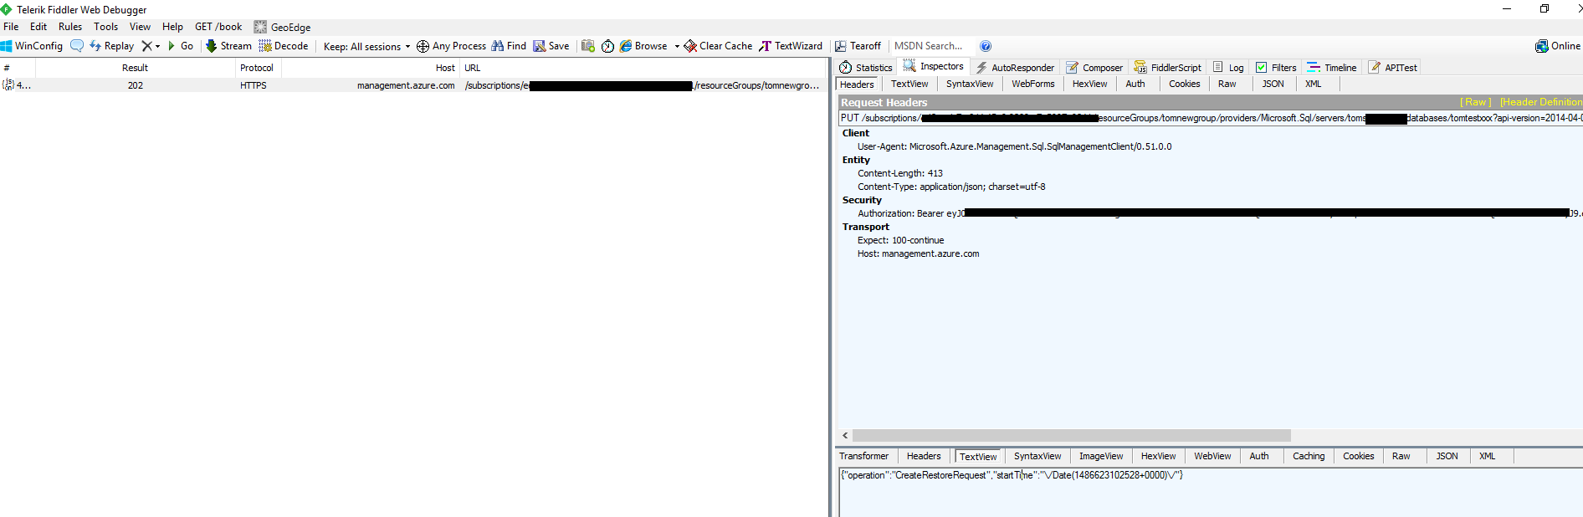1583x517 pixels.
Task: Select request SyntaxView inspector tab
Action: 970,84
